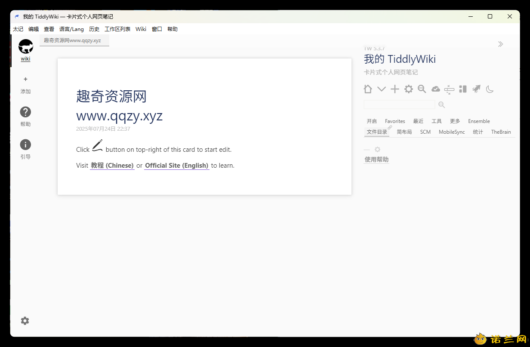Switch to the MobileSync sidebar tab

click(x=452, y=132)
